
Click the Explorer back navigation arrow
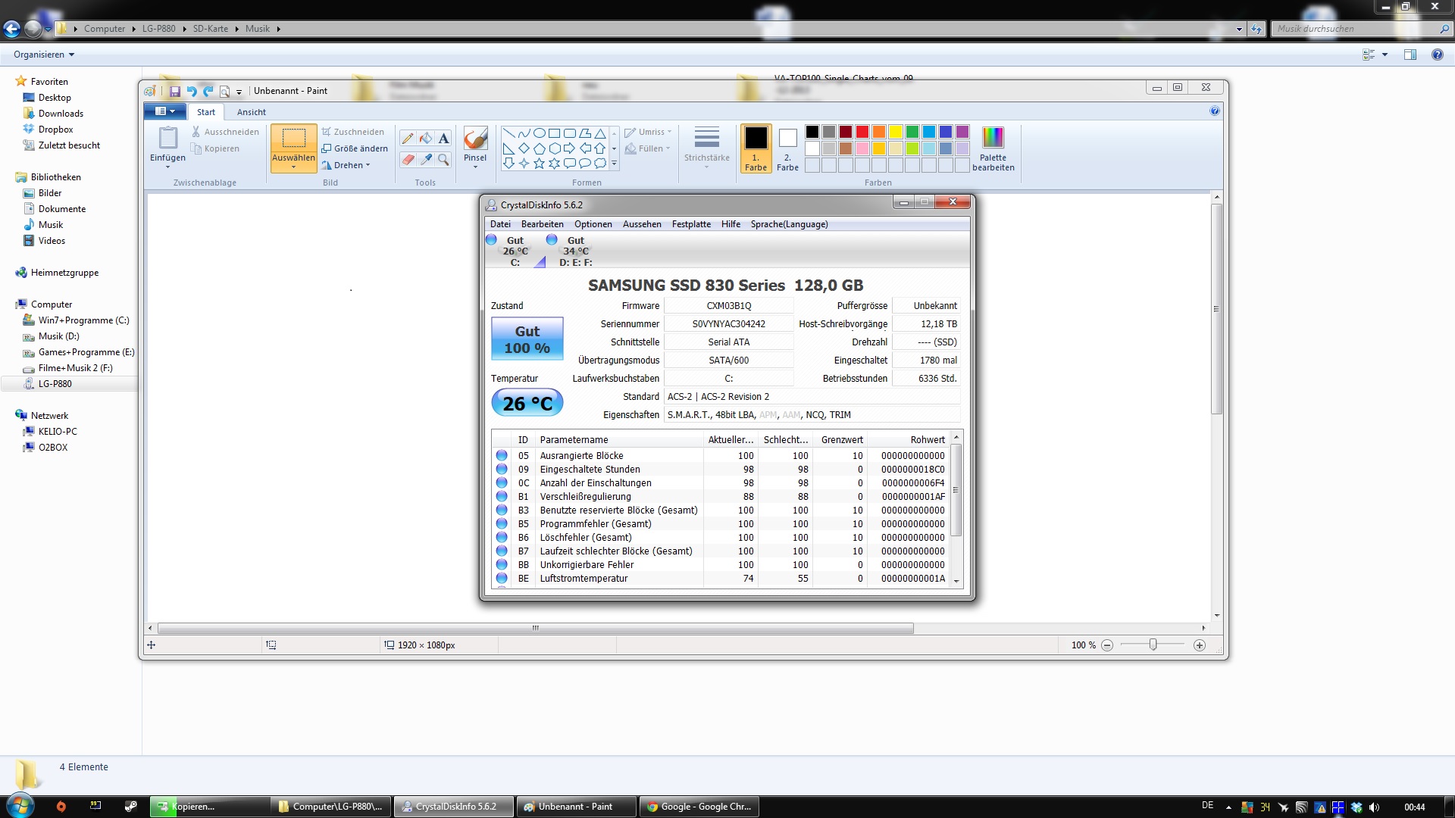point(11,29)
